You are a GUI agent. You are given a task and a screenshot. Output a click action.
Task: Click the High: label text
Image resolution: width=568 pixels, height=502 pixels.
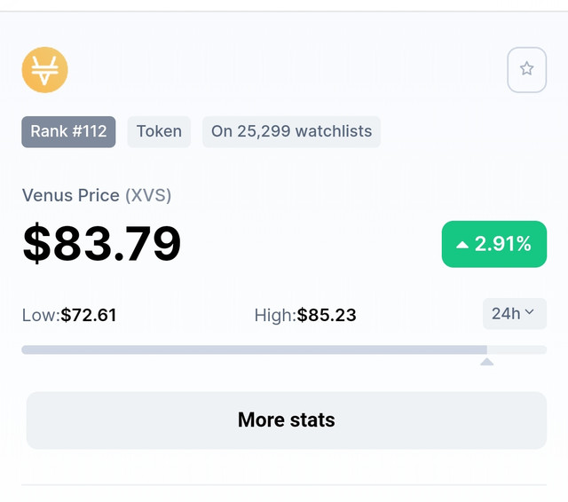pos(276,315)
